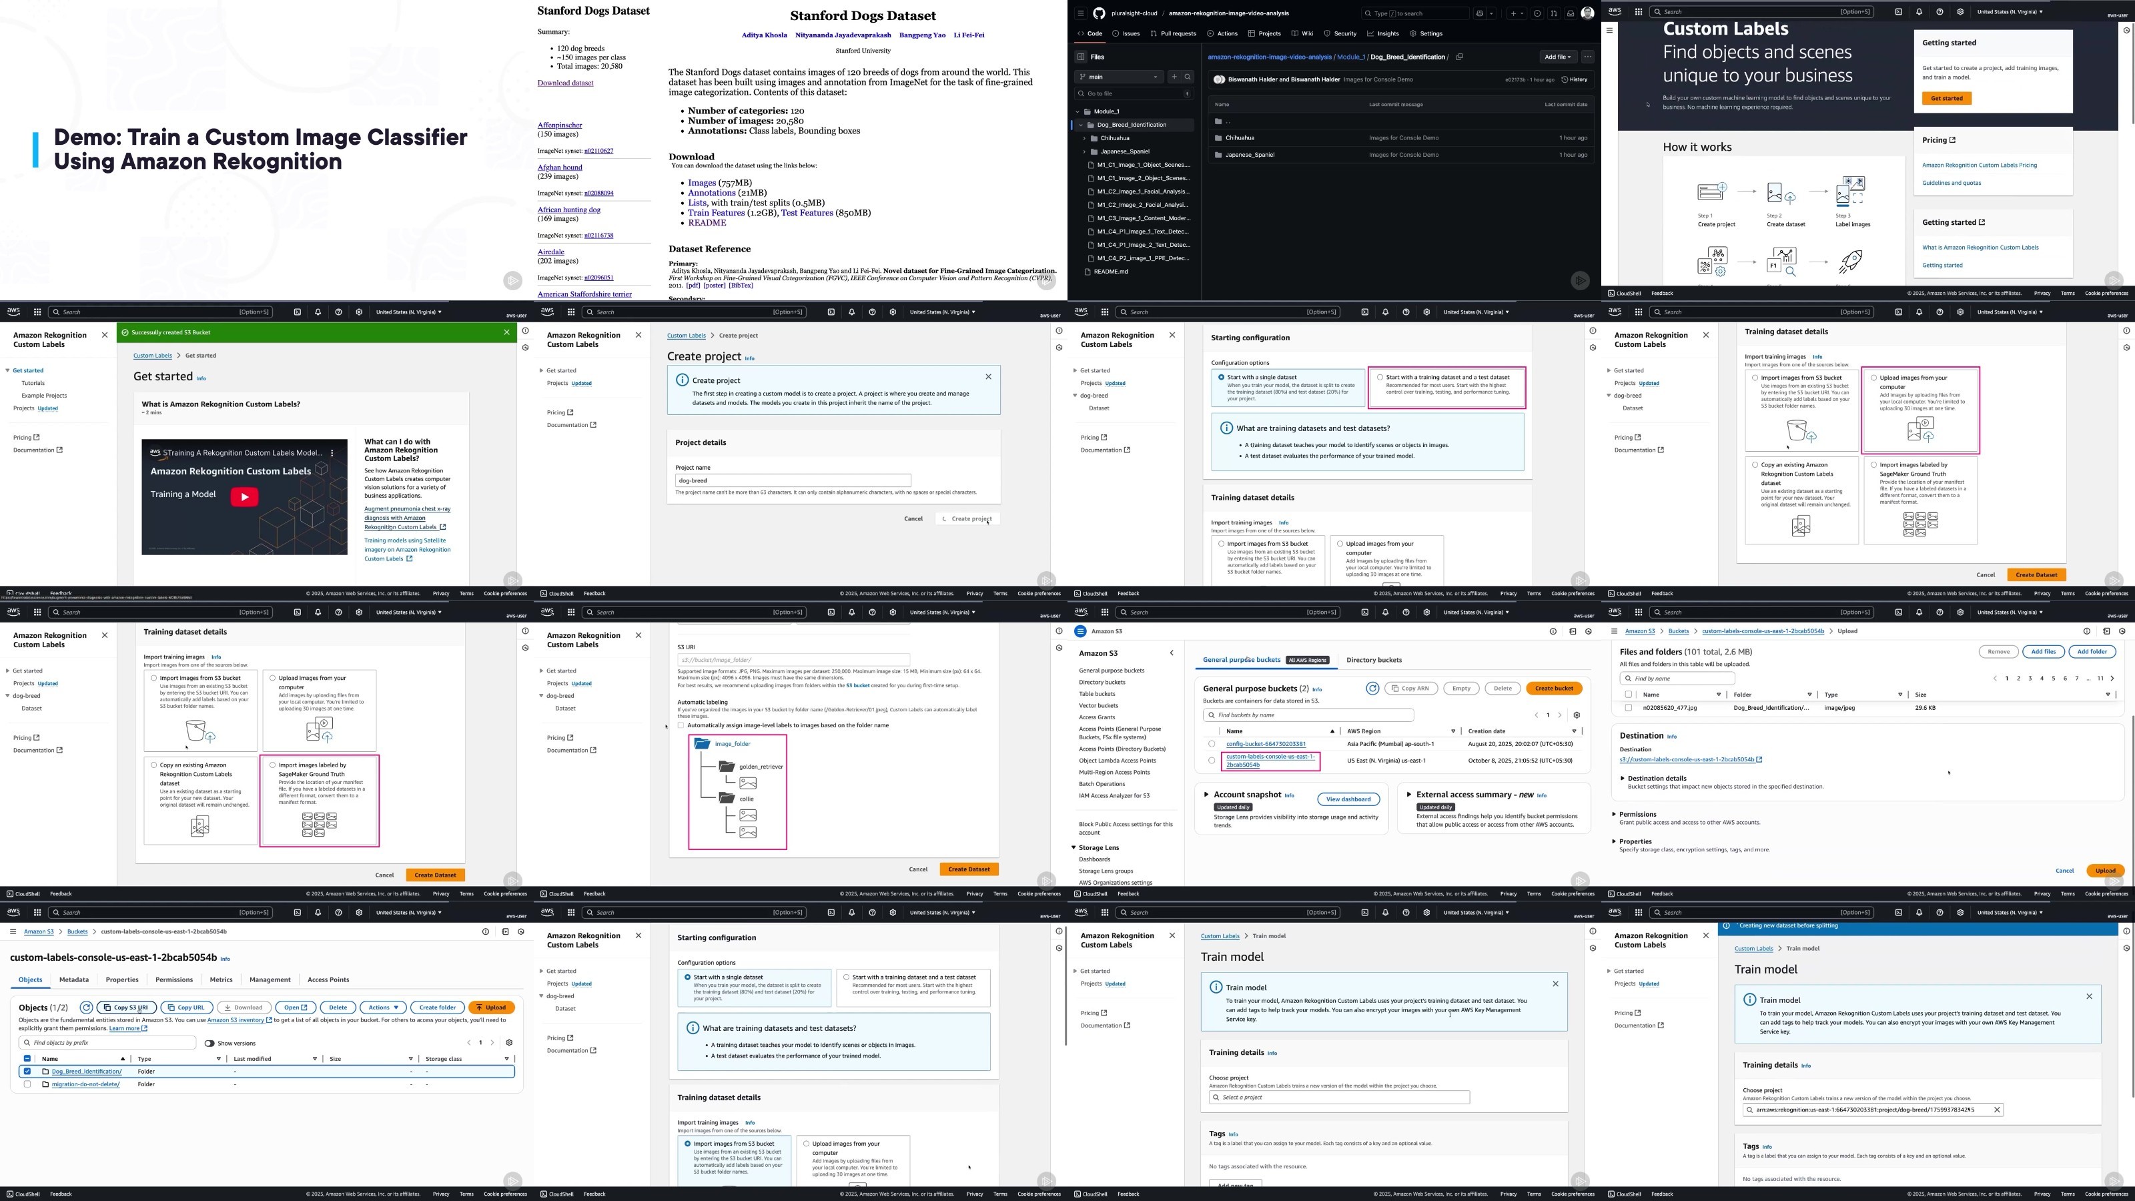2135x1201 pixels.
Task: Click the orange Create bucket button
Action: click(x=1554, y=689)
